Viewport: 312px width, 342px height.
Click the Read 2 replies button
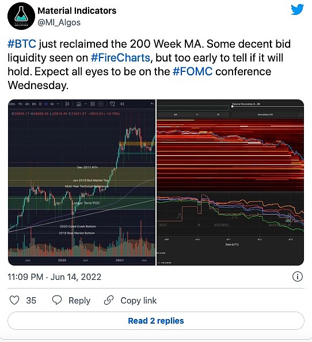(x=156, y=321)
